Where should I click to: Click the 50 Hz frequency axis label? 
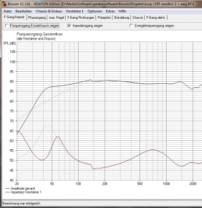point(52,184)
